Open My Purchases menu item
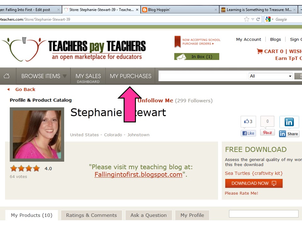The height and width of the screenshot is (226, 302). (x=130, y=76)
